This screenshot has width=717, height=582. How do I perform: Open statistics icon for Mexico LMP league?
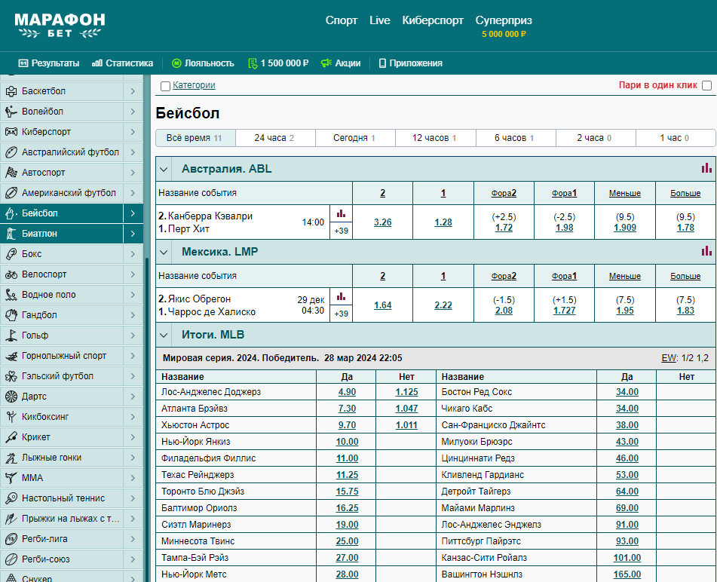pyautogui.click(x=706, y=250)
